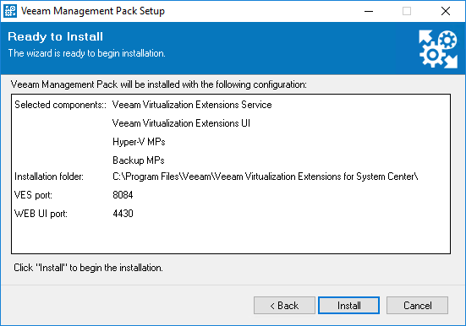Click the VES port value 8084
This screenshot has height=326, width=466.
pyautogui.click(x=123, y=195)
